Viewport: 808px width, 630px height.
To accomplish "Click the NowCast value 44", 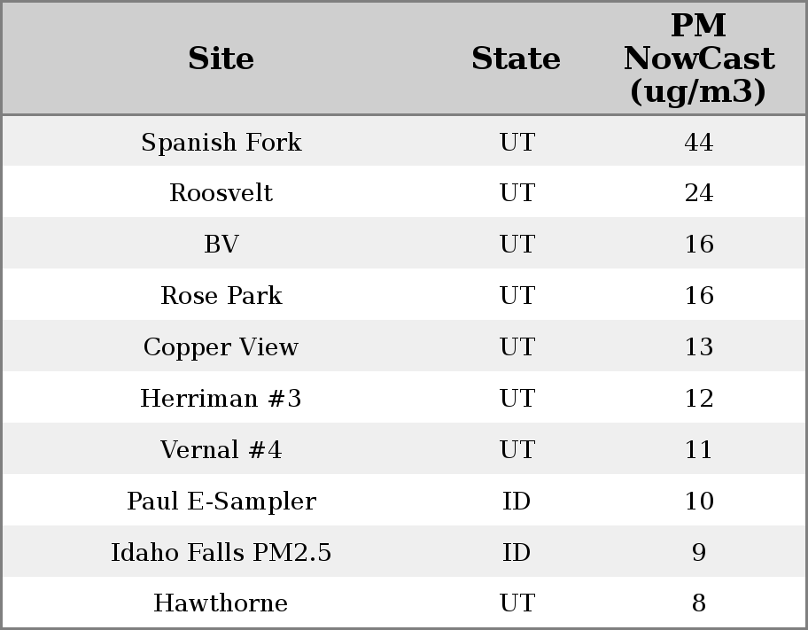I will (698, 142).
